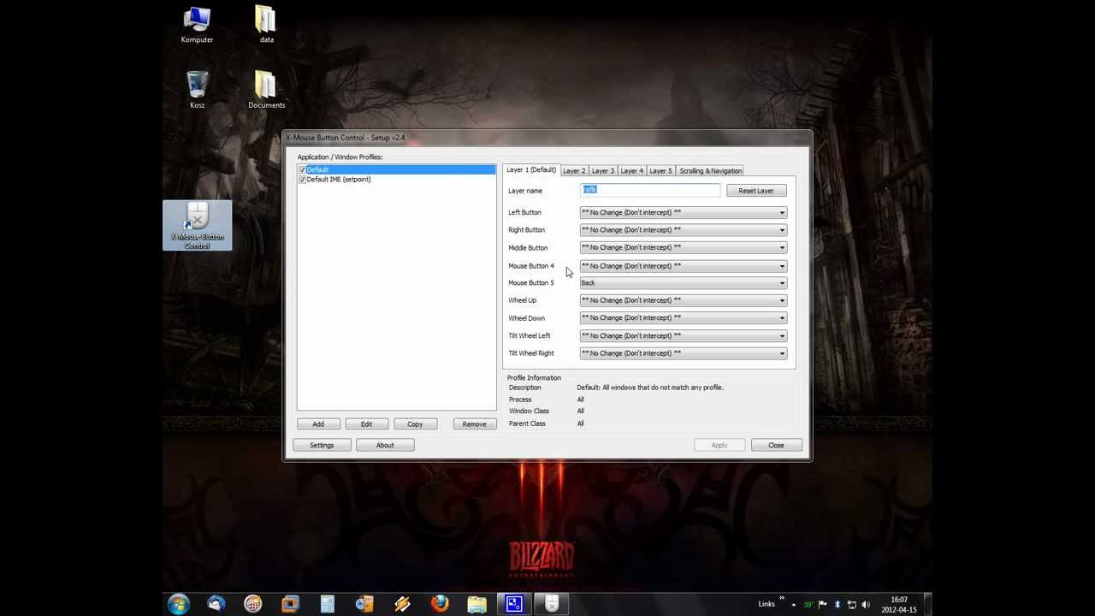Image resolution: width=1095 pixels, height=616 pixels.
Task: Open the data folder on desktop
Action: pos(266,25)
